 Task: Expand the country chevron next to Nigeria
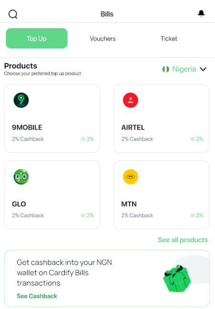(x=203, y=69)
